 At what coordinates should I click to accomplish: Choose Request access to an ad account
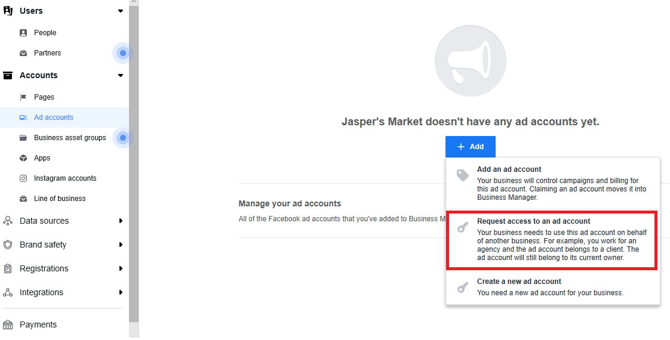tap(553, 240)
